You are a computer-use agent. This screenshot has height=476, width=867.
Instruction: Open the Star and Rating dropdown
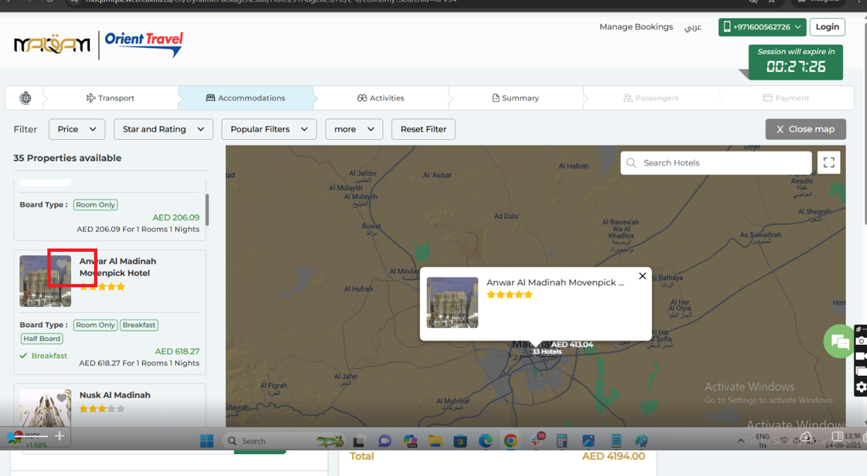tap(163, 130)
